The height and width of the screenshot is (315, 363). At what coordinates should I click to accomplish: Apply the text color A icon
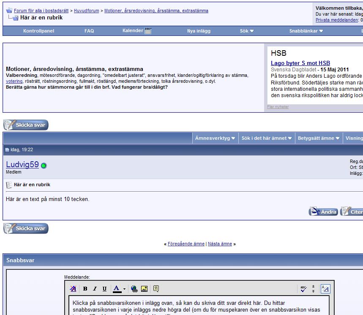tap(117, 289)
